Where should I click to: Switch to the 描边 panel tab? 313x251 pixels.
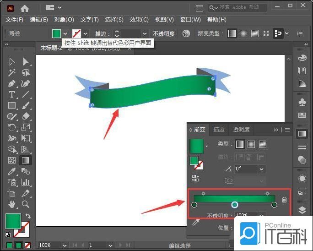click(x=219, y=130)
